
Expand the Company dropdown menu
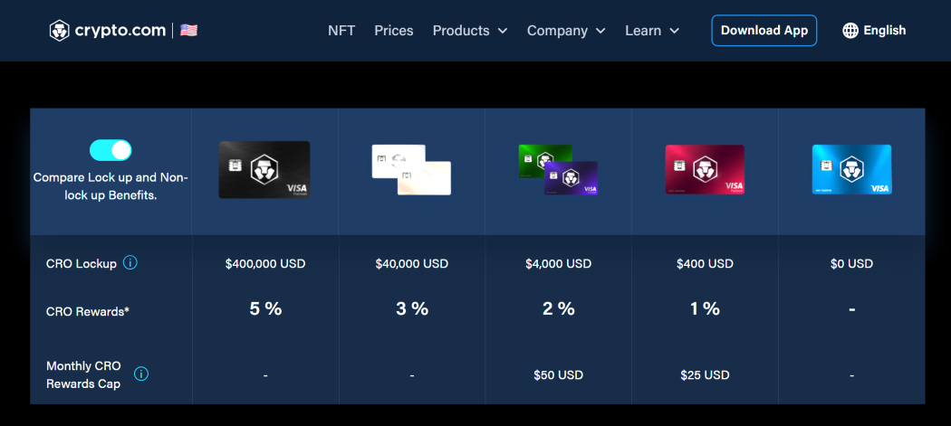point(566,30)
